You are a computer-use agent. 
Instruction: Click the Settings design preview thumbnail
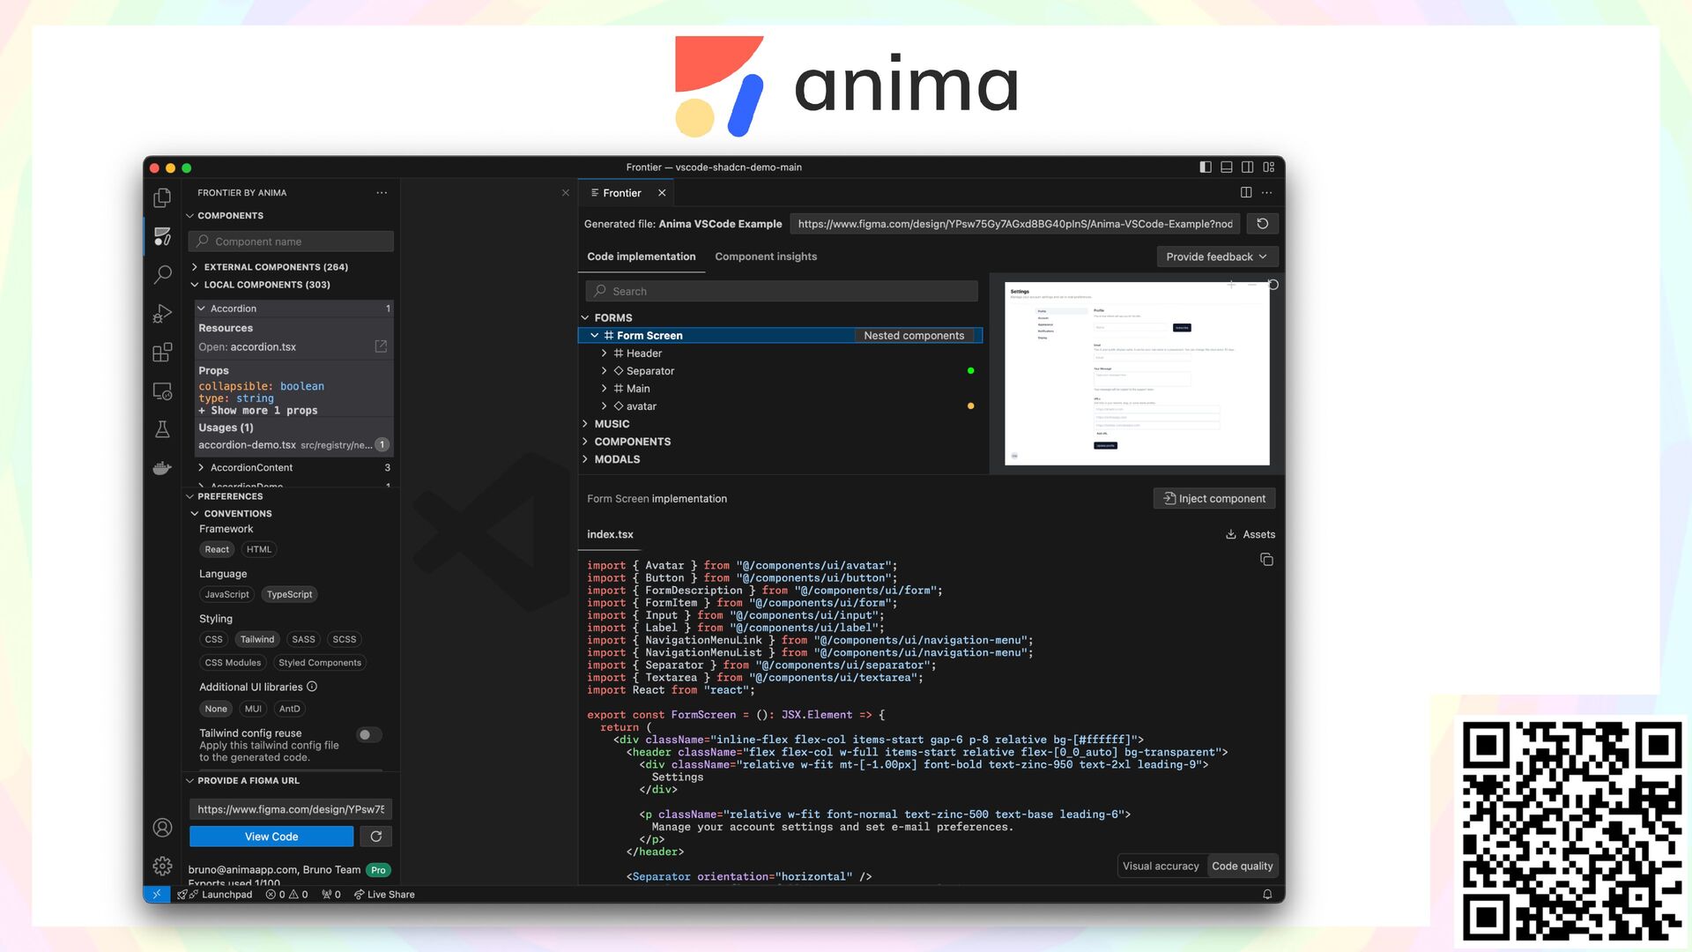1137,373
